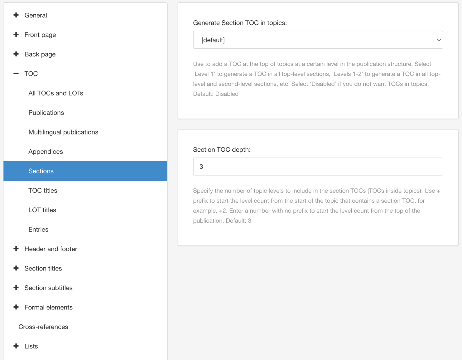
Task: Expand the Section subtitles group
Action: pyautogui.click(x=16, y=288)
